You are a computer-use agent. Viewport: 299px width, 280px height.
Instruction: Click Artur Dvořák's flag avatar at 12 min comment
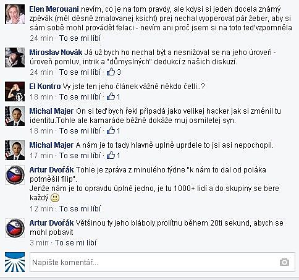(x=15, y=175)
